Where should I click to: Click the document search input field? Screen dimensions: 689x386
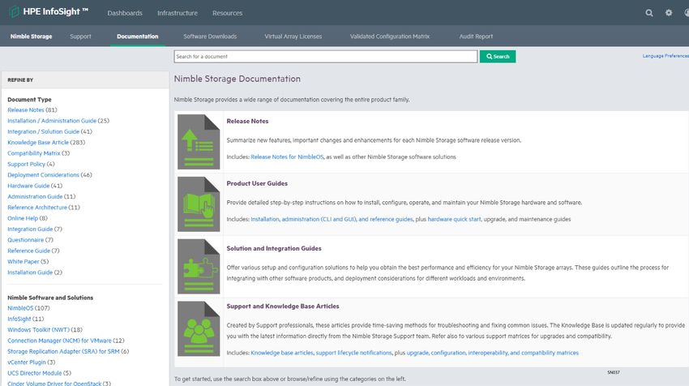point(326,56)
